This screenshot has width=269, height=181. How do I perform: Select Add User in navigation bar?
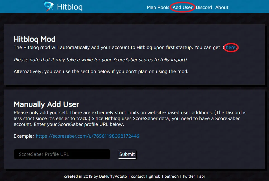(x=182, y=7)
